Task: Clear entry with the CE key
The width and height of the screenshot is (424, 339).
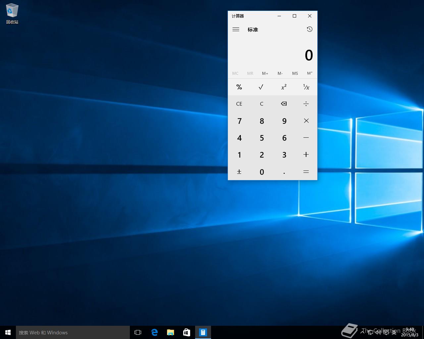Action: point(239,104)
